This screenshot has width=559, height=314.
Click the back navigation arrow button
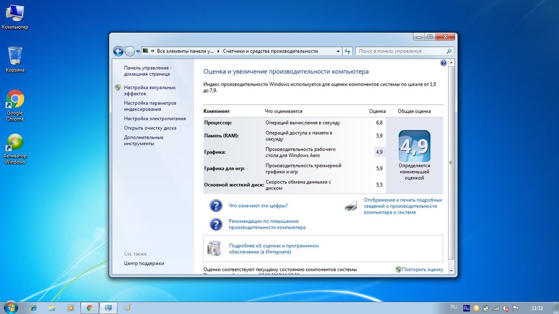[118, 51]
